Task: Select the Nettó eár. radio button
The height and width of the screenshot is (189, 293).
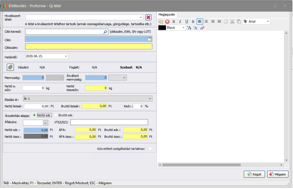Action: [35, 115]
